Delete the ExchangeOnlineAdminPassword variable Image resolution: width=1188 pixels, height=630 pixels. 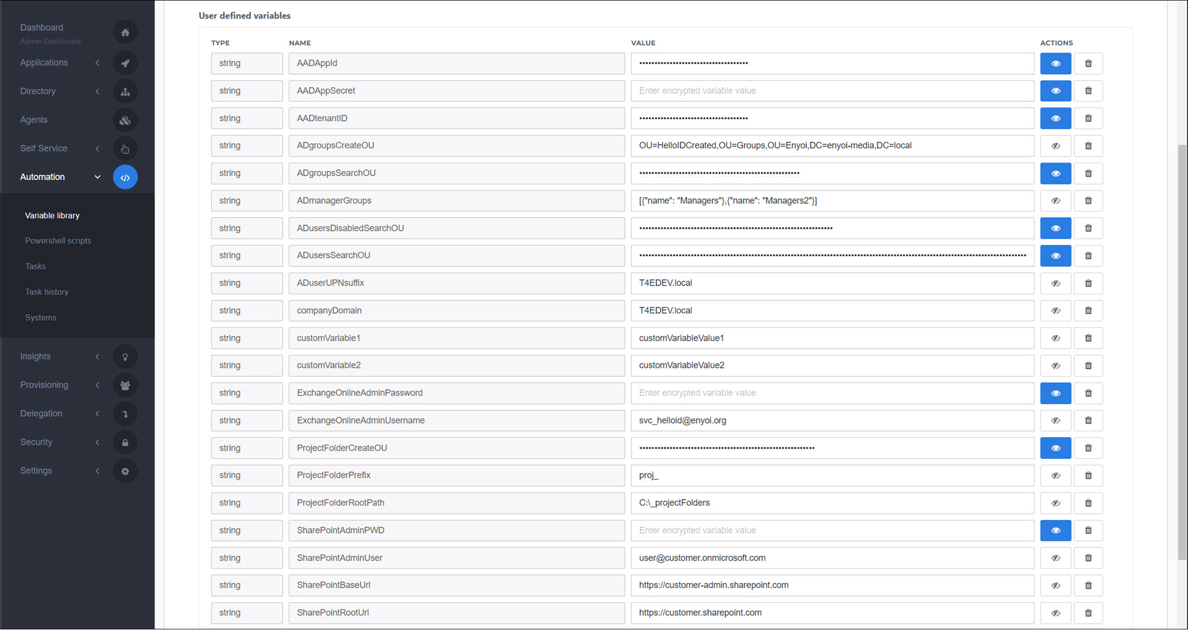1088,393
